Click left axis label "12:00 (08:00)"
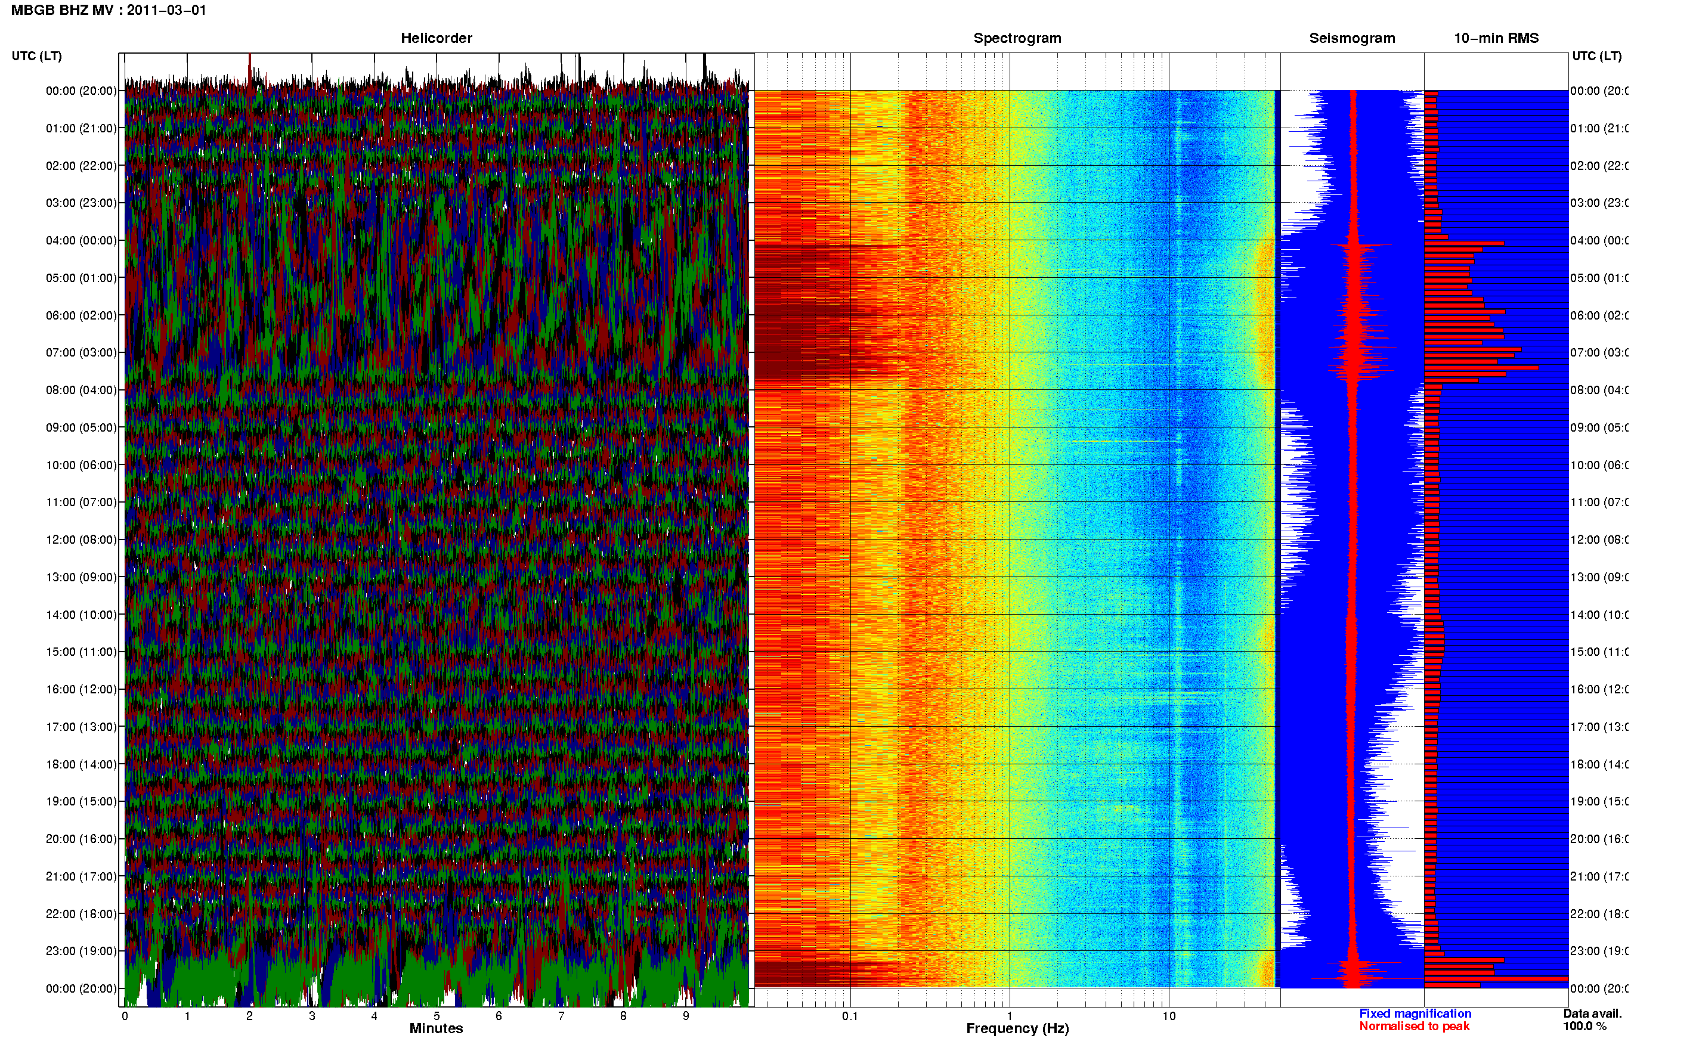 click(81, 540)
